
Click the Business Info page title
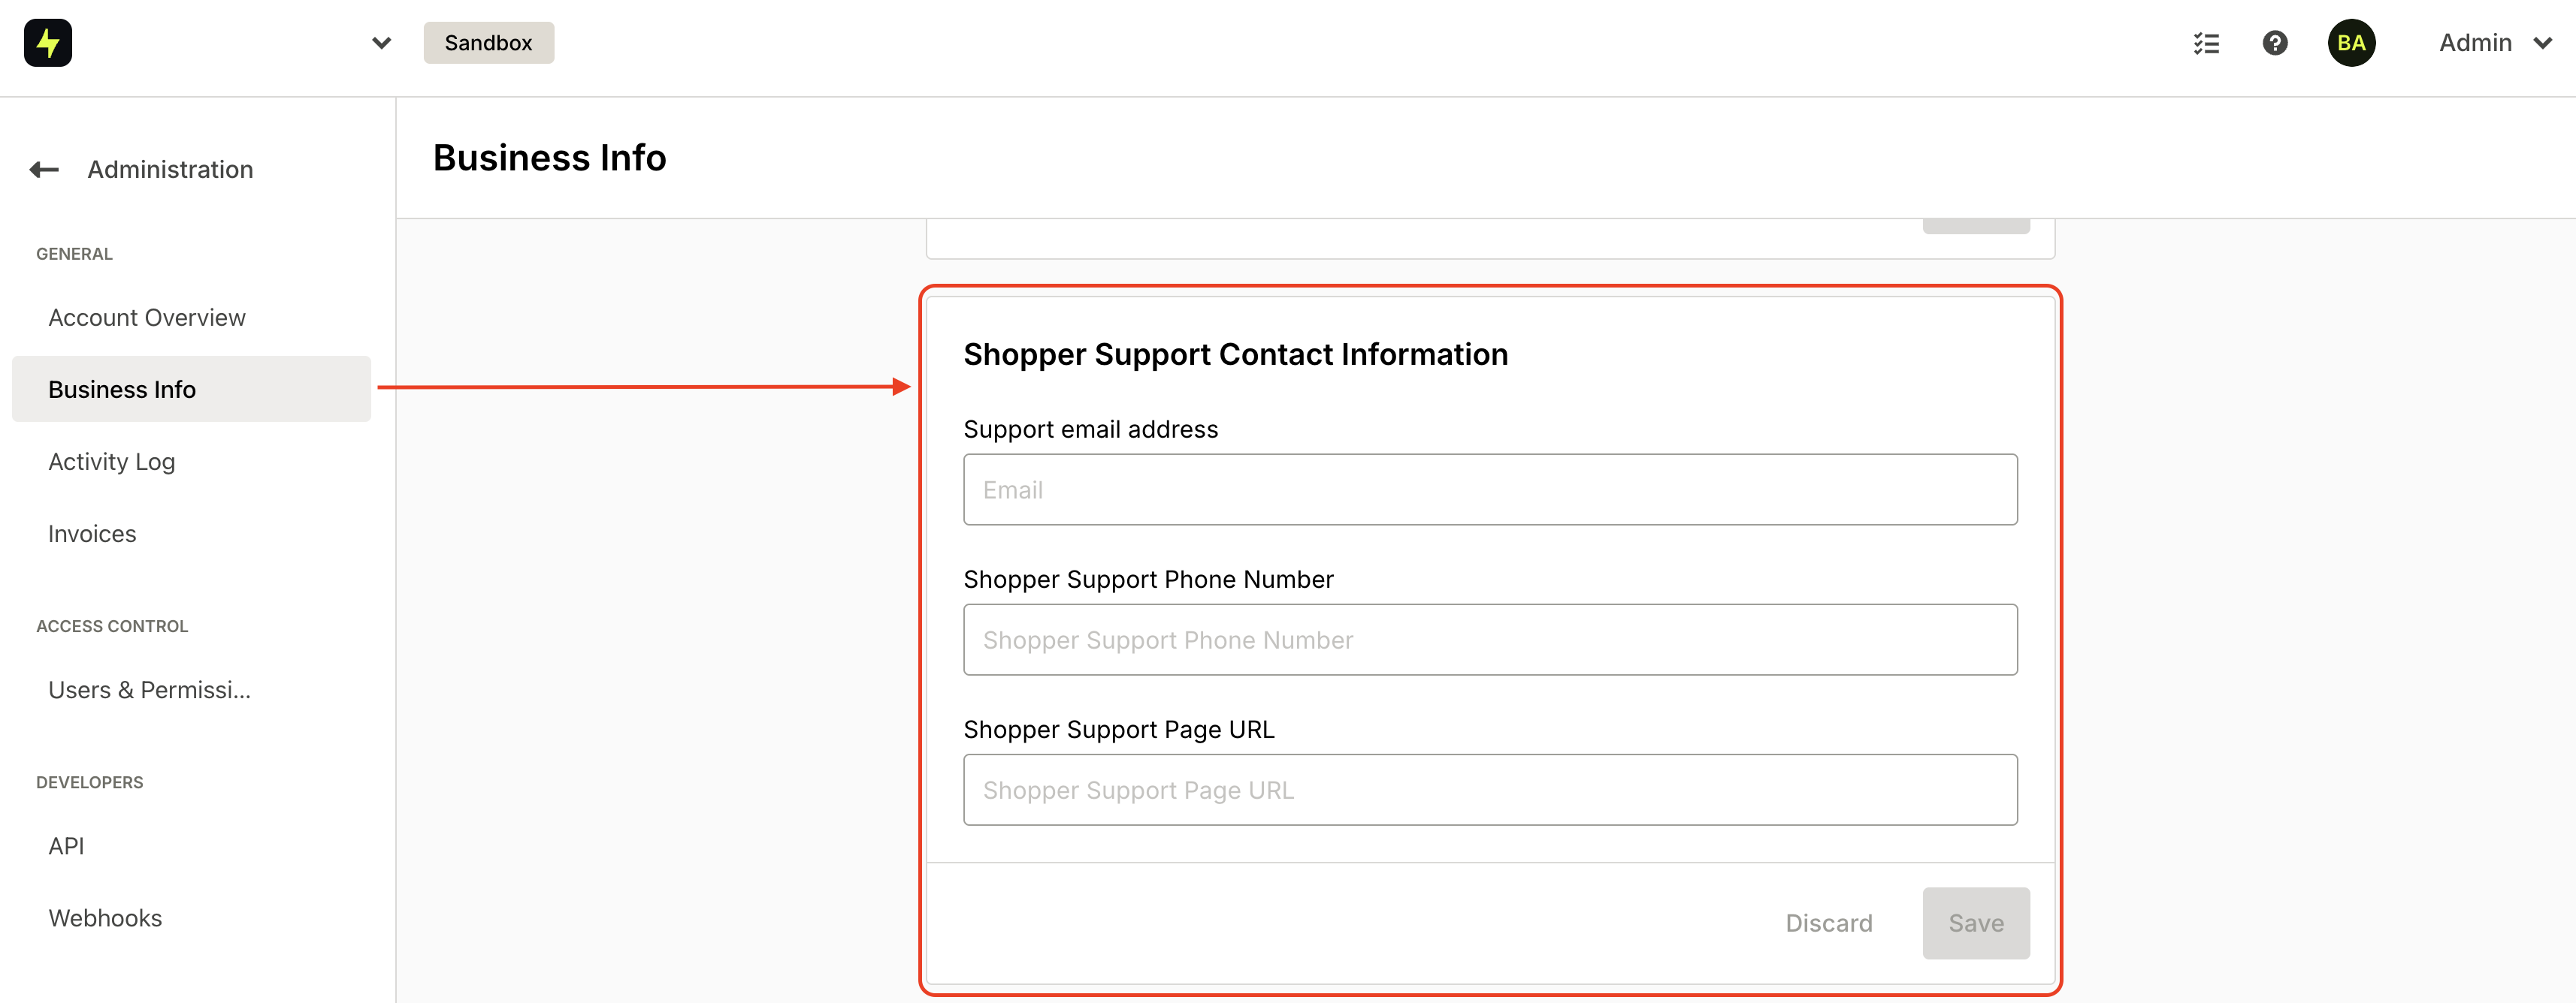point(549,158)
